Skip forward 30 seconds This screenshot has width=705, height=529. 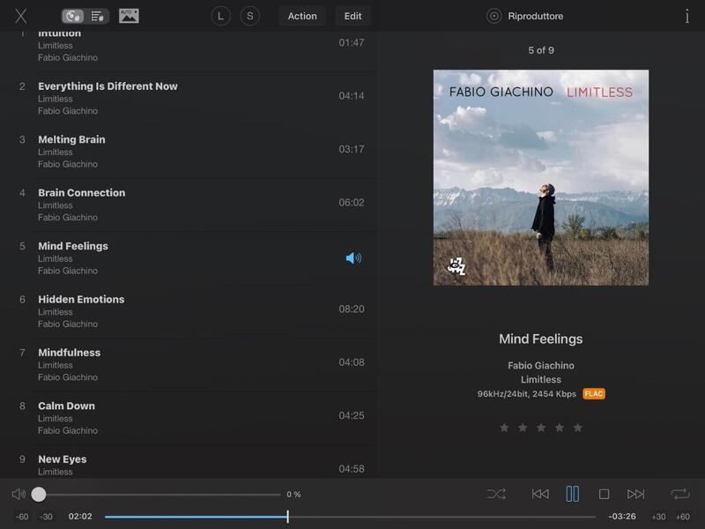point(658,517)
